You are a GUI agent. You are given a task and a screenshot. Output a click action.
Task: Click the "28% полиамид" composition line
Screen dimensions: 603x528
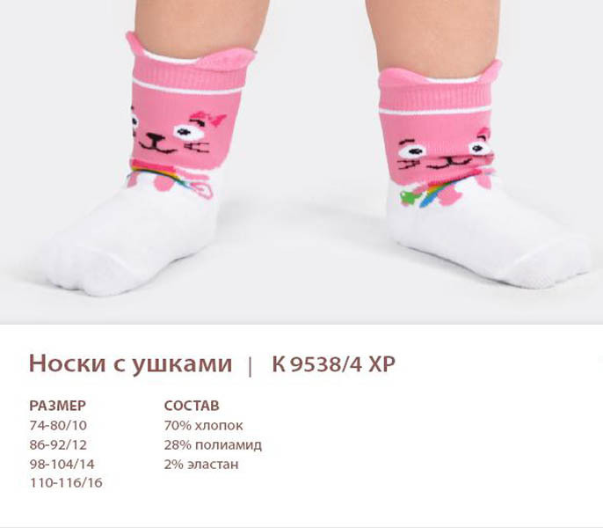[x=213, y=444]
